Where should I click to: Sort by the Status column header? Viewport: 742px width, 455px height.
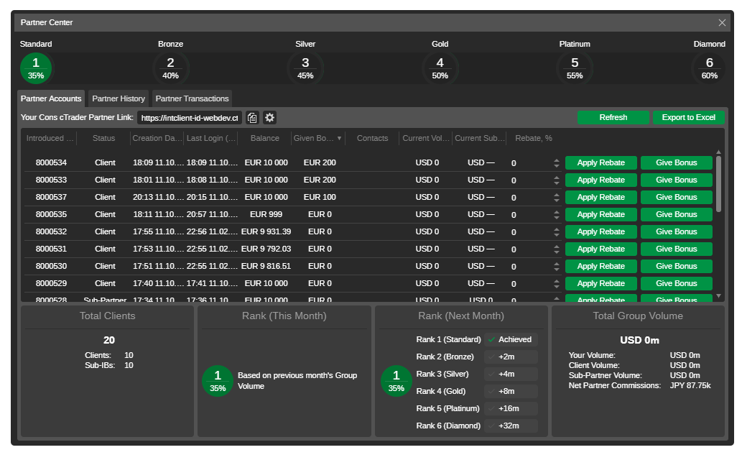103,138
